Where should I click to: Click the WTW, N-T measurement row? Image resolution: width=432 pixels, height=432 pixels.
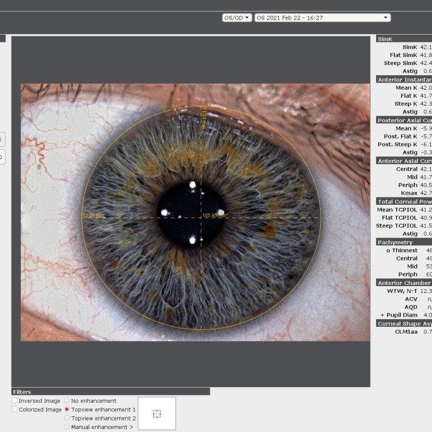click(404, 291)
